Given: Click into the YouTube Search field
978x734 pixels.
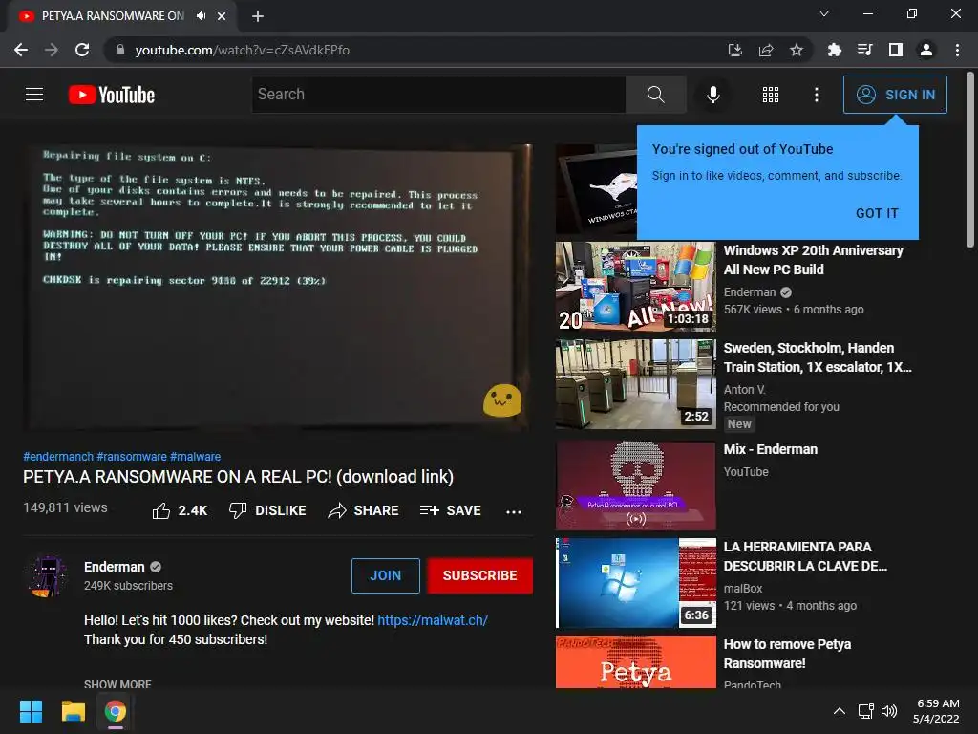Looking at the screenshot, I should pos(438,95).
